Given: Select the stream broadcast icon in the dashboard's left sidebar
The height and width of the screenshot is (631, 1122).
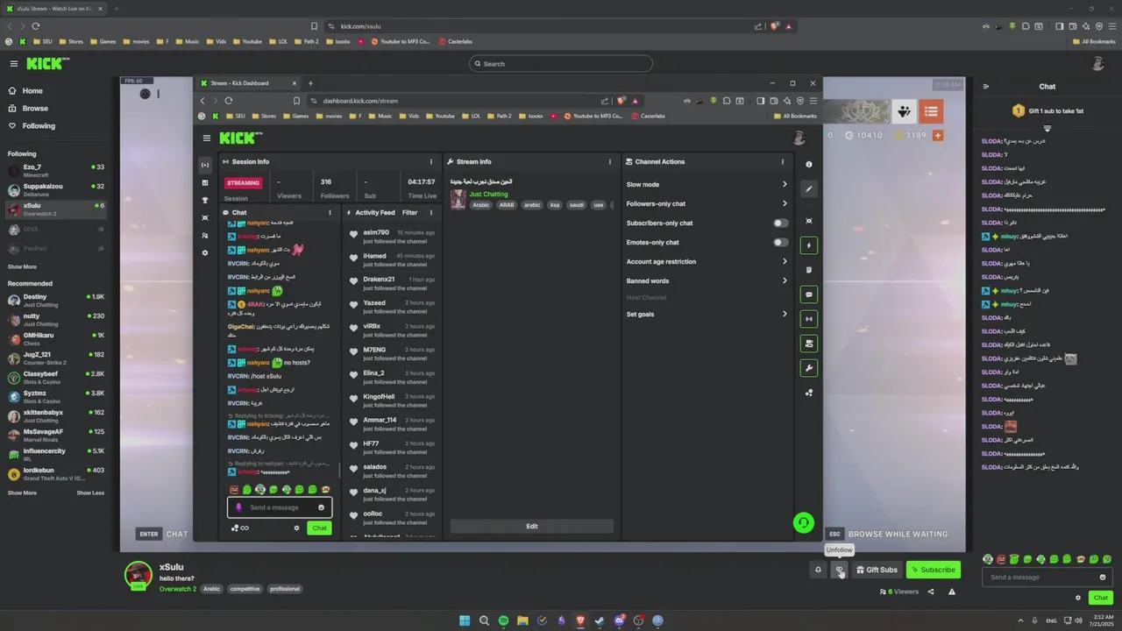Looking at the screenshot, I should coord(205,165).
